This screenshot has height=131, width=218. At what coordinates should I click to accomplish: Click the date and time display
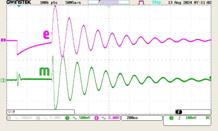190,2
